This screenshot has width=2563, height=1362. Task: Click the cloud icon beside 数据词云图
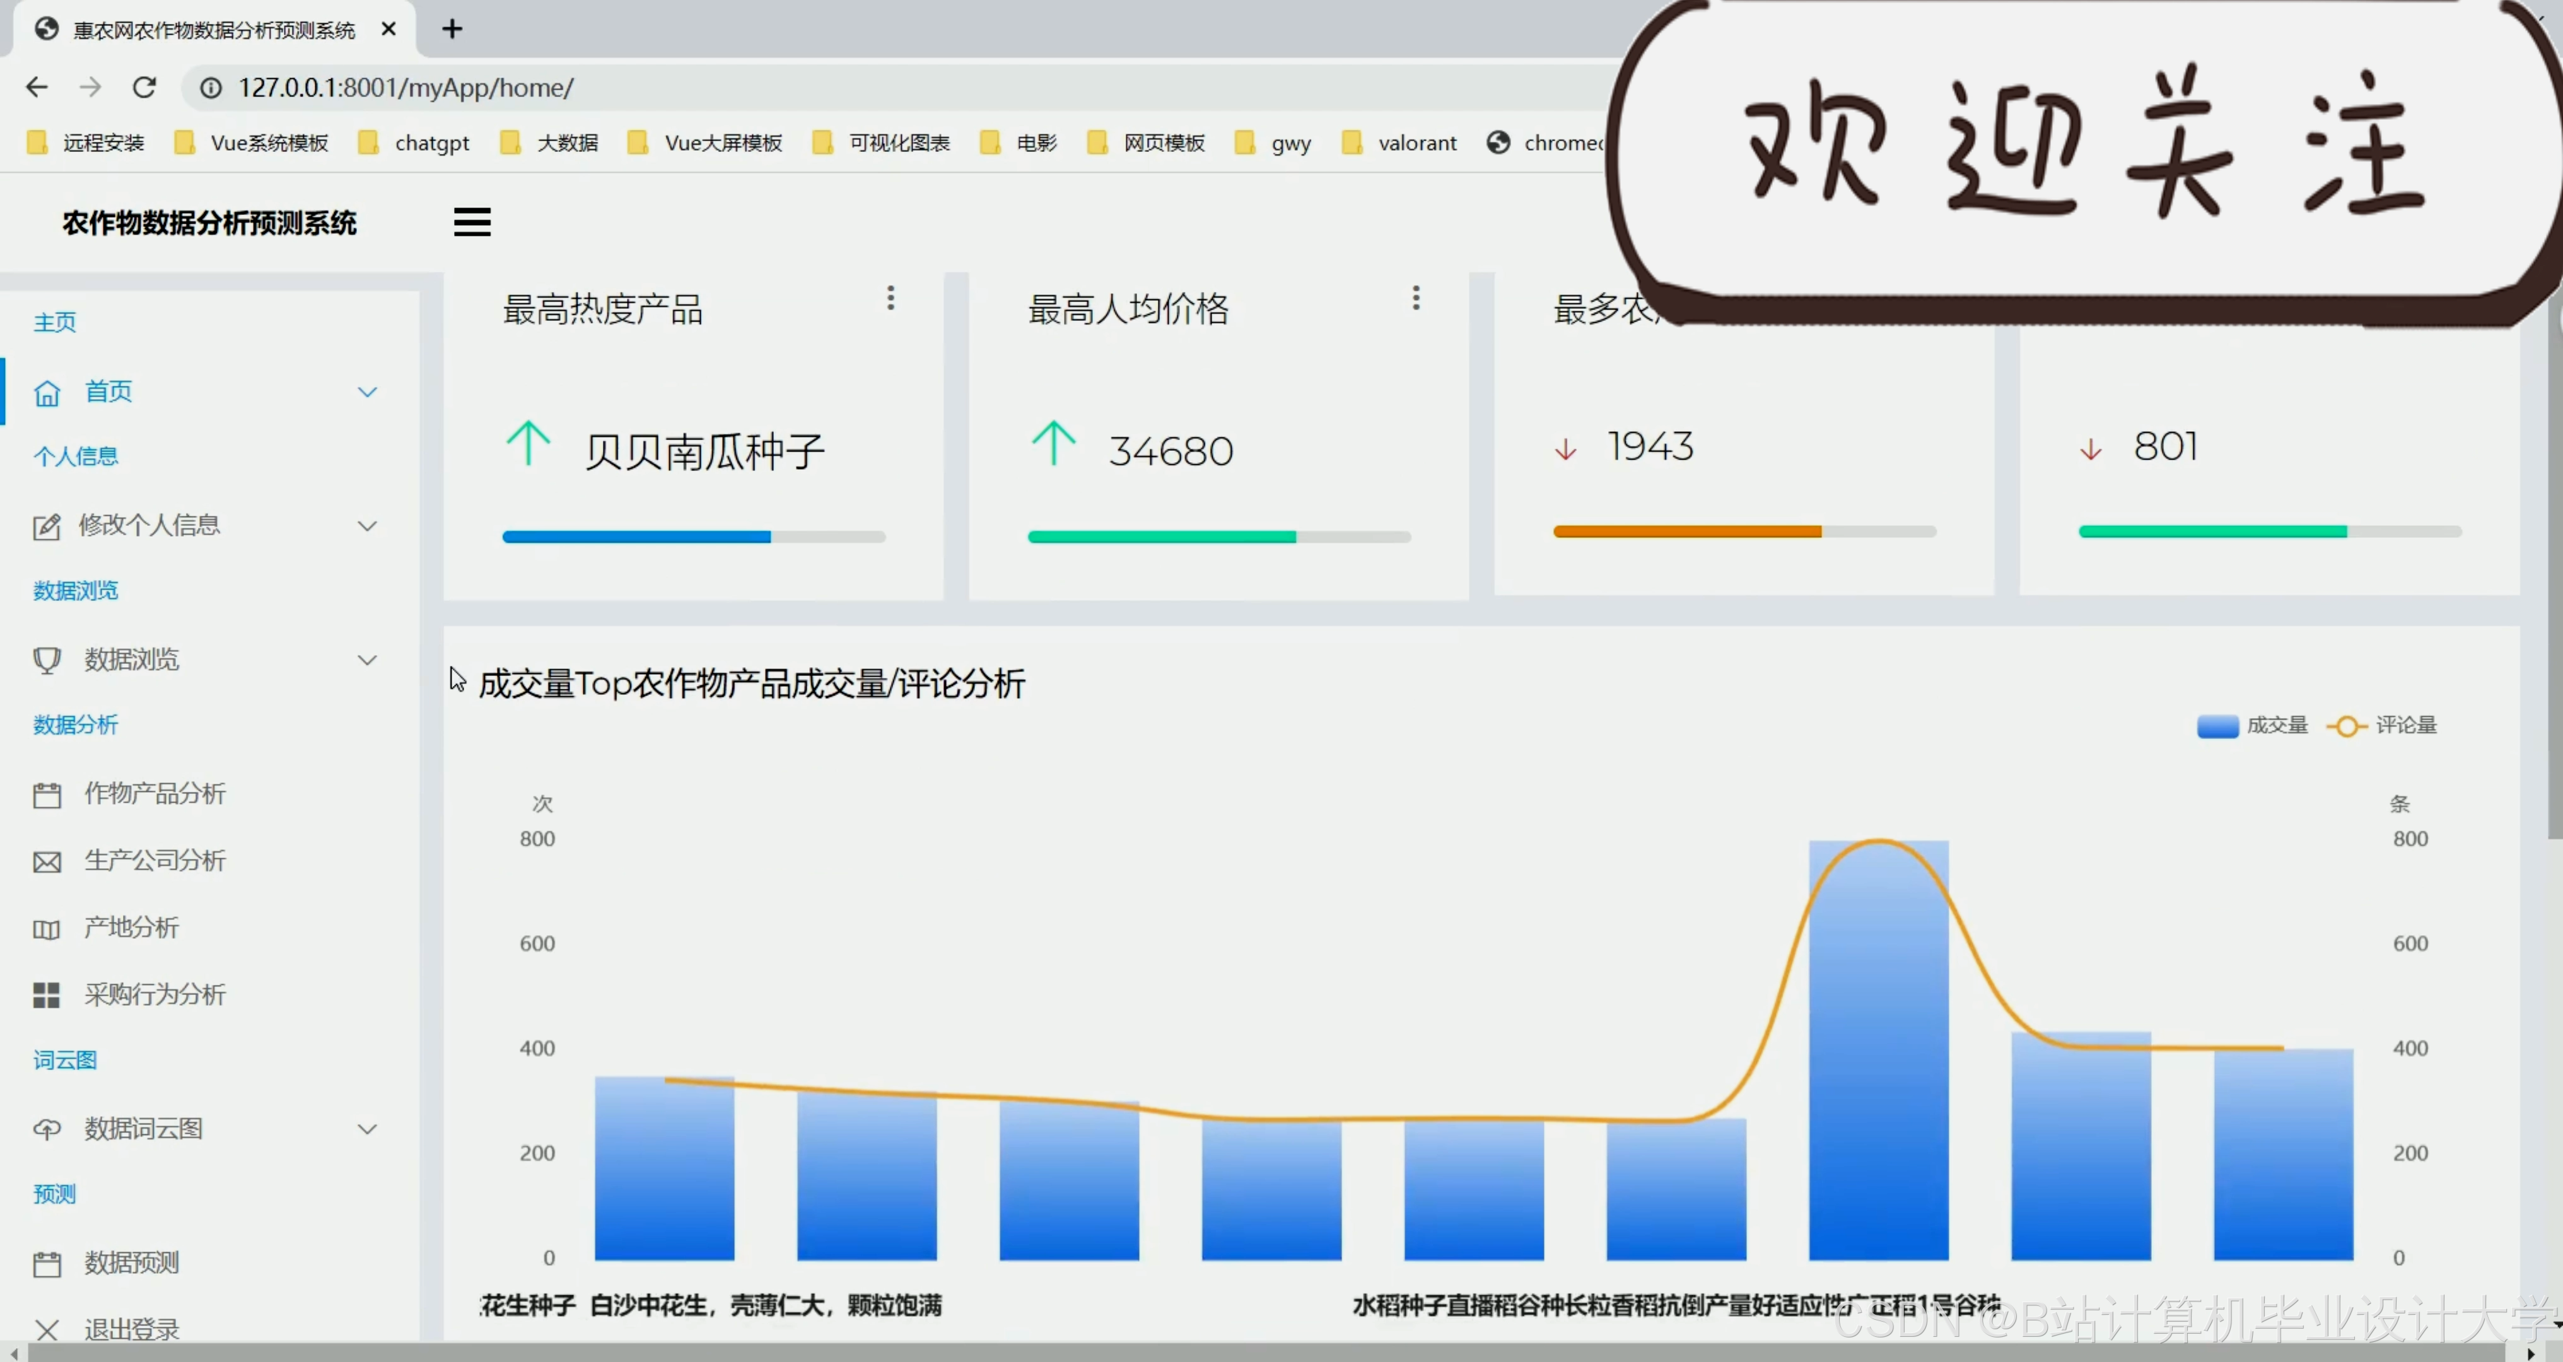[47, 1129]
